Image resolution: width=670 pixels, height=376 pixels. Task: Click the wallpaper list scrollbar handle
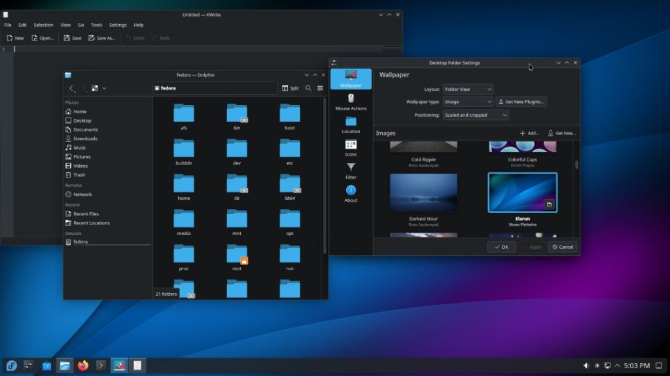576,164
